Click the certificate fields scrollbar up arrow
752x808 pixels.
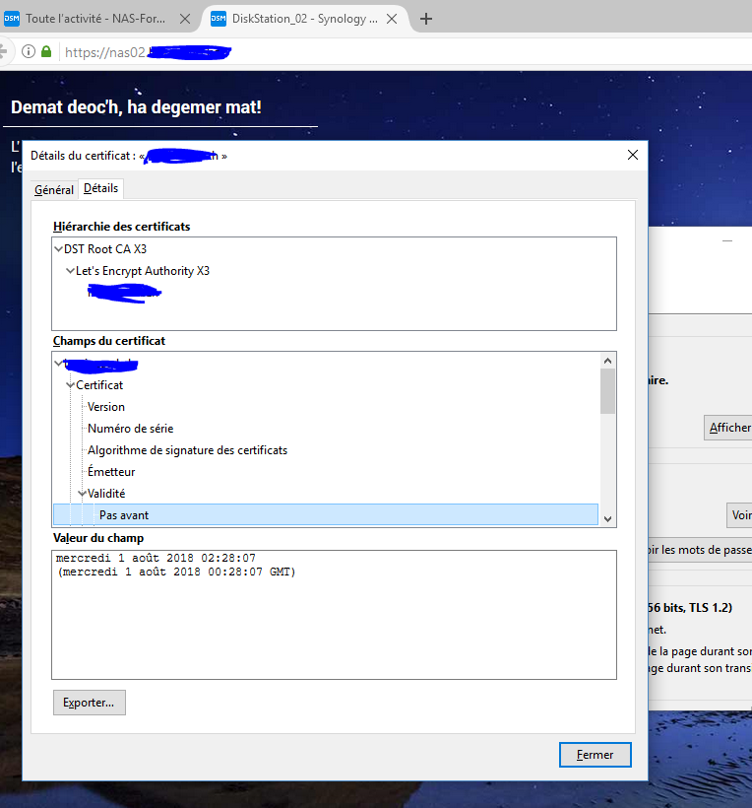tap(608, 361)
